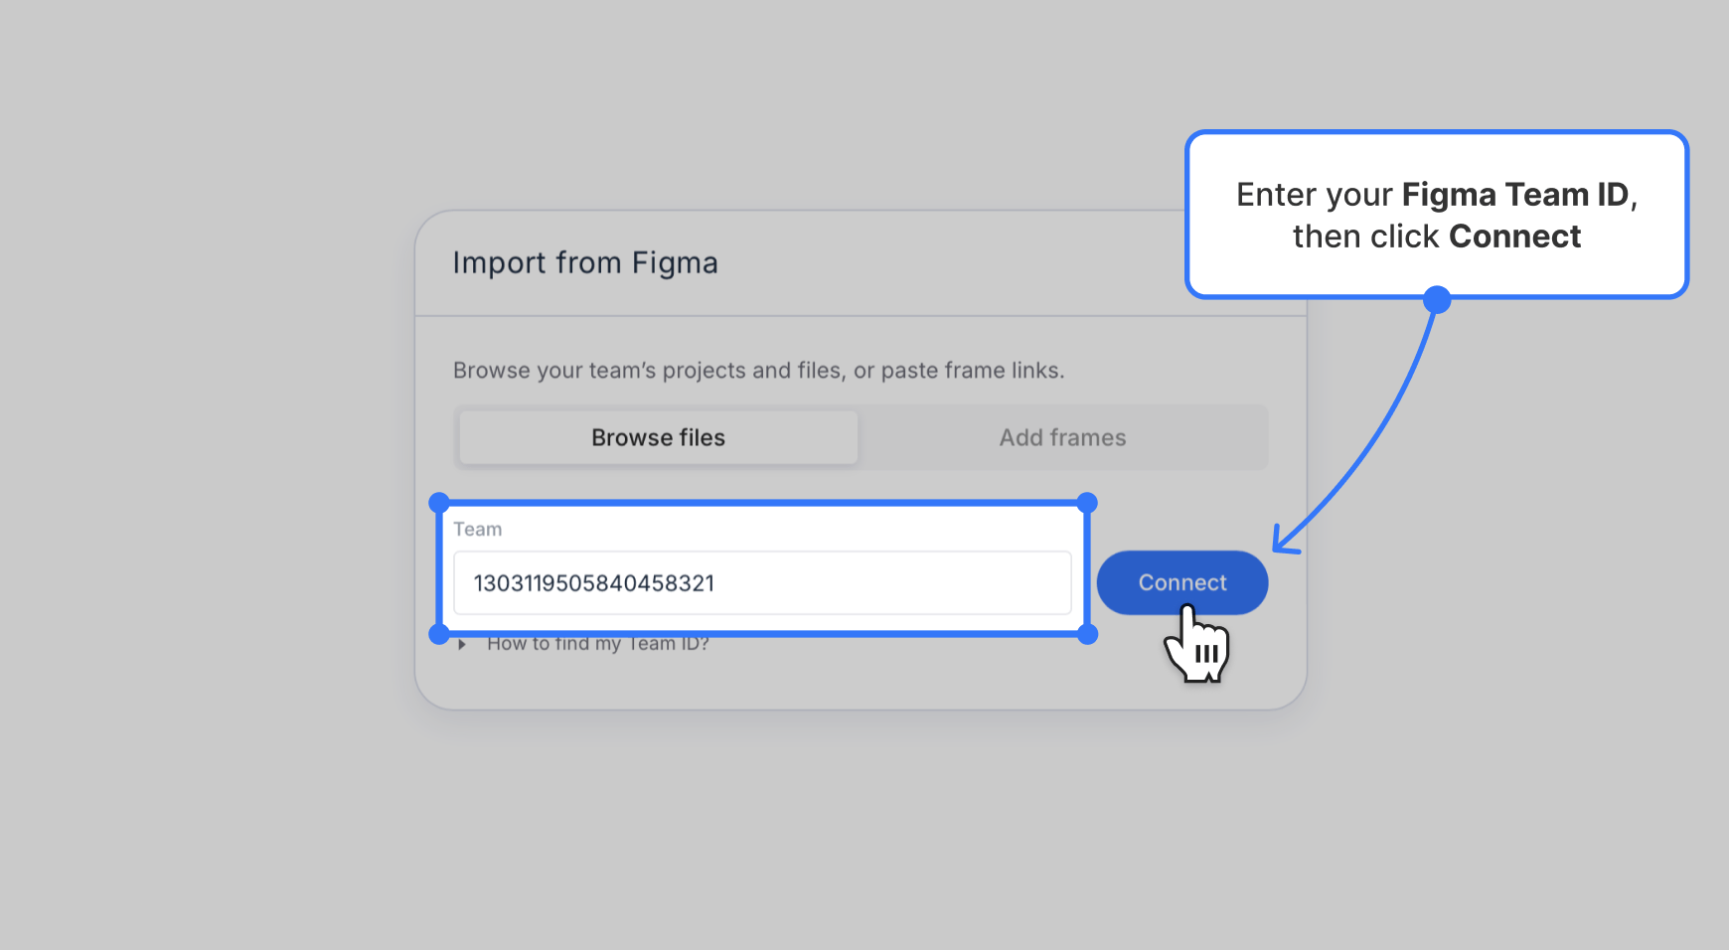
Task: Switch to the Browse files tab
Action: (x=657, y=437)
